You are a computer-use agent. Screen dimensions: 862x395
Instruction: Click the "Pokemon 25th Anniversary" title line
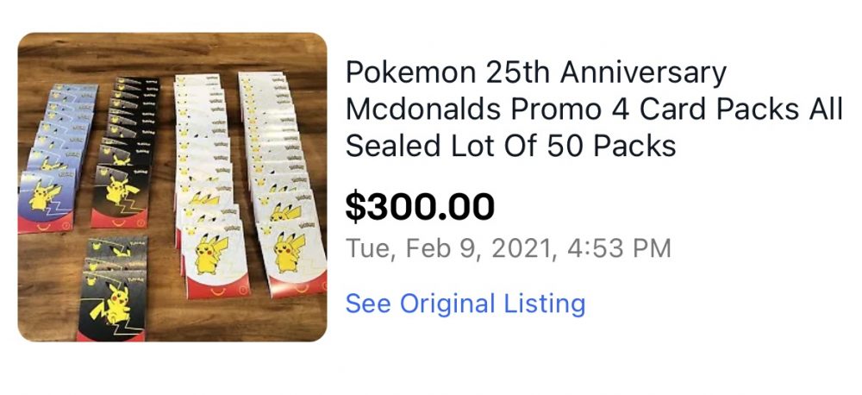[535, 72]
